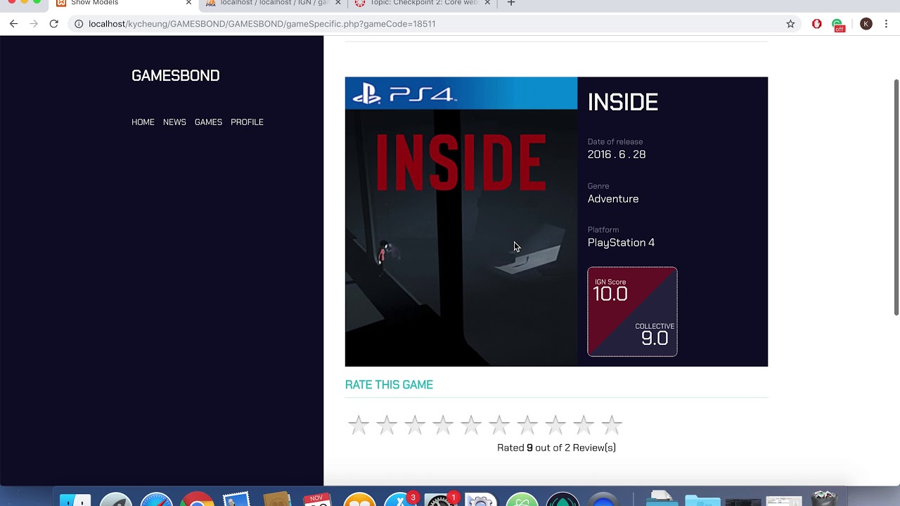900x506 pixels.
Task: Open the green extension marked off
Action: pos(838,25)
